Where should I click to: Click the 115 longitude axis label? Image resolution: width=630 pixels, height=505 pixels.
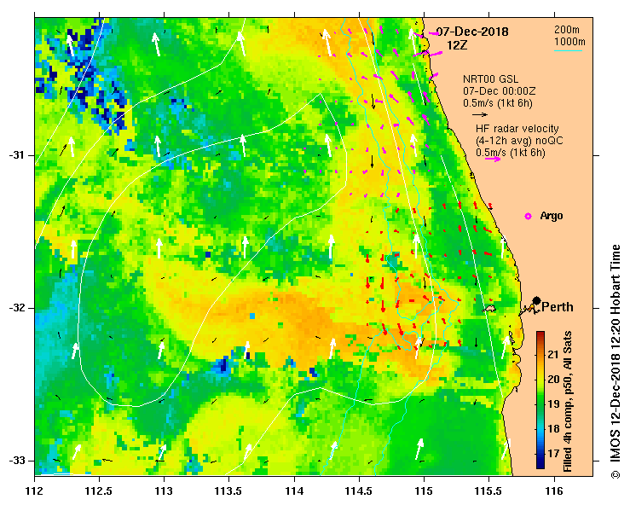(x=425, y=491)
